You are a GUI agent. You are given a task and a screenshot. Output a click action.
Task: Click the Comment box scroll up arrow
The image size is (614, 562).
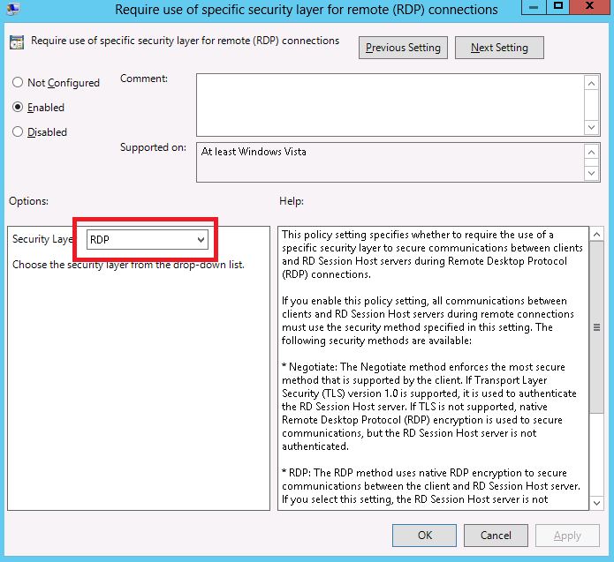pos(592,82)
